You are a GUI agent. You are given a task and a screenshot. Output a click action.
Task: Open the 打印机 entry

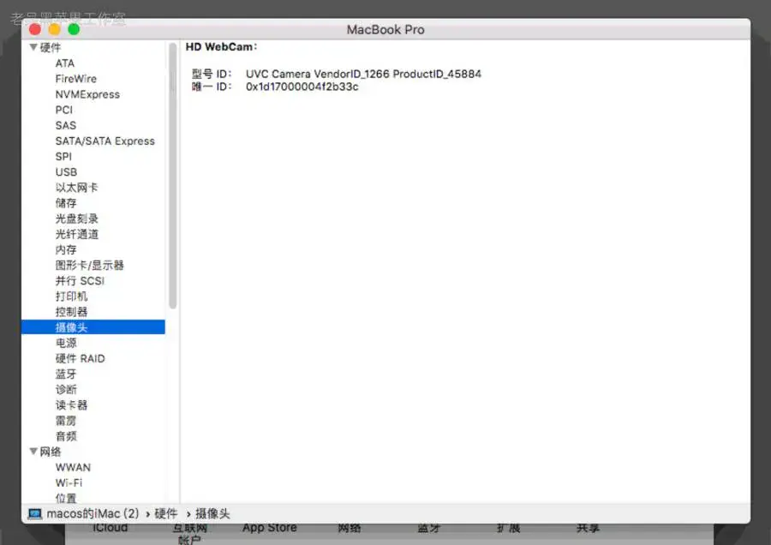pyautogui.click(x=71, y=296)
